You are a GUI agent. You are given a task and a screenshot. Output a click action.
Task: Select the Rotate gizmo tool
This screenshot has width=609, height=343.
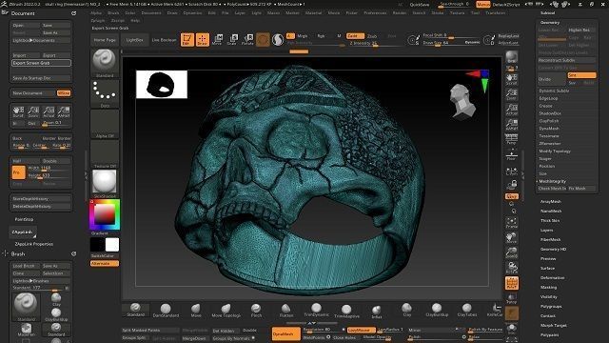(247, 40)
